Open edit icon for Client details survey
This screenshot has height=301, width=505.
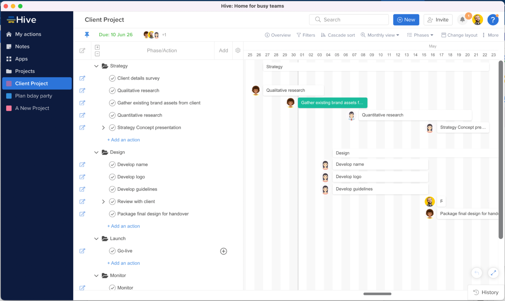pos(82,78)
